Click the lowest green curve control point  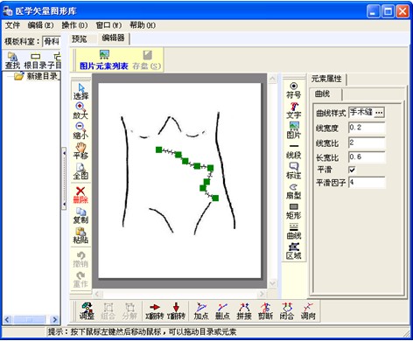[215, 198]
